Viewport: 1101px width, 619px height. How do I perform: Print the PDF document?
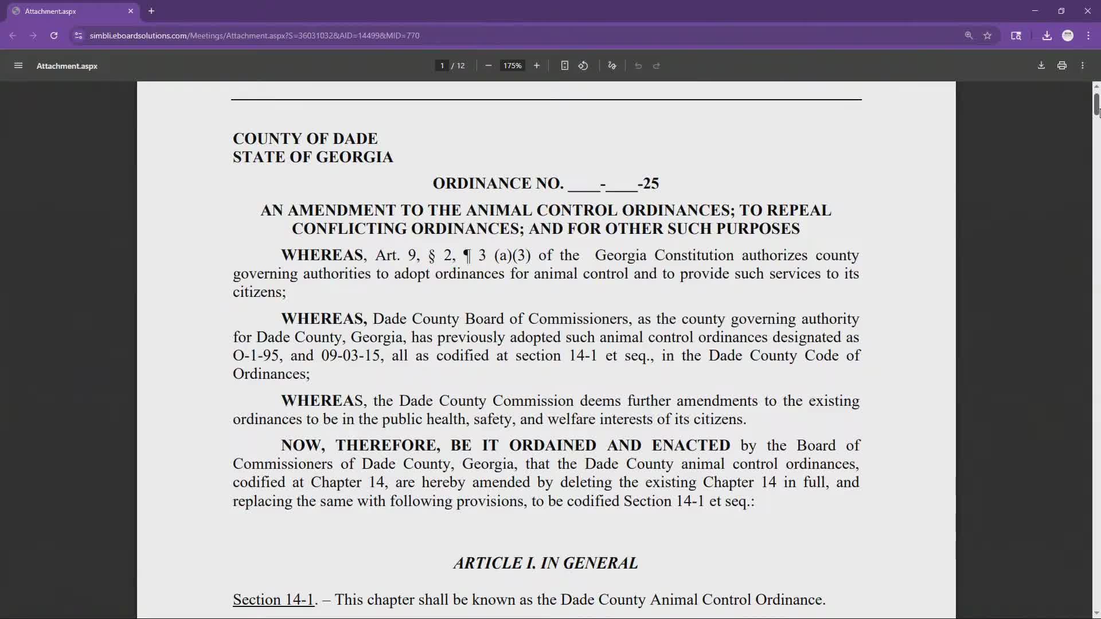pos(1061,65)
